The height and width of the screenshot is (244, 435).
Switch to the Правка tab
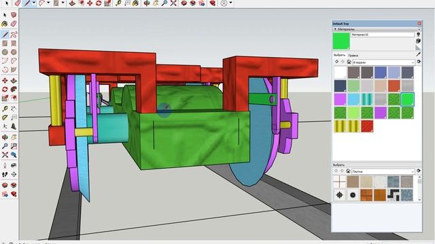tap(353, 56)
